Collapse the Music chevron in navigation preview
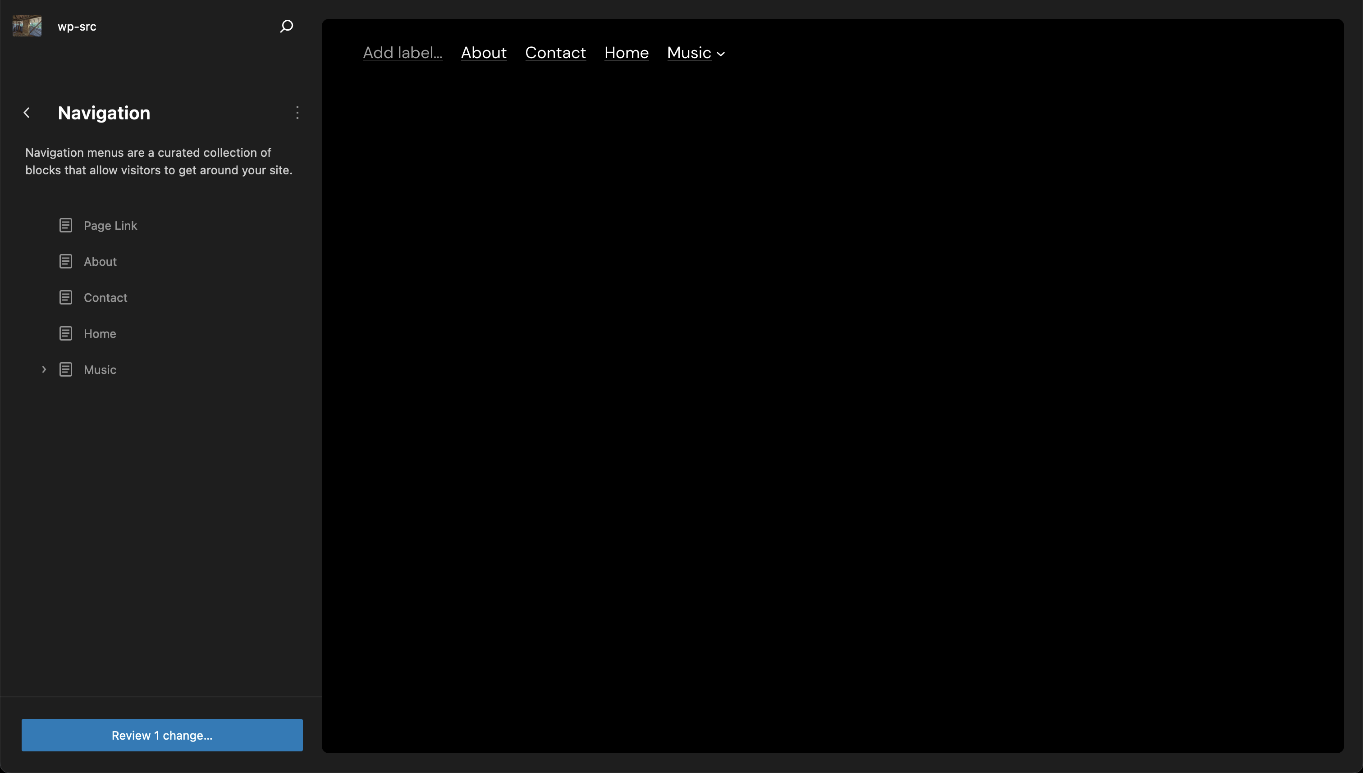Viewport: 1363px width, 773px height. (721, 54)
